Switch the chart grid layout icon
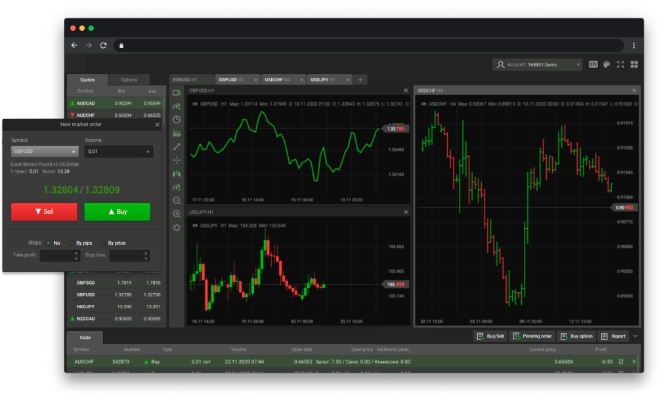 [634, 64]
